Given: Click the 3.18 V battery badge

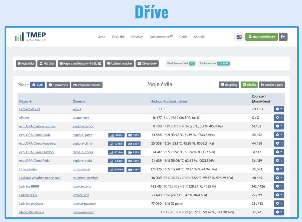Looking at the screenshot, I should coord(133,135).
